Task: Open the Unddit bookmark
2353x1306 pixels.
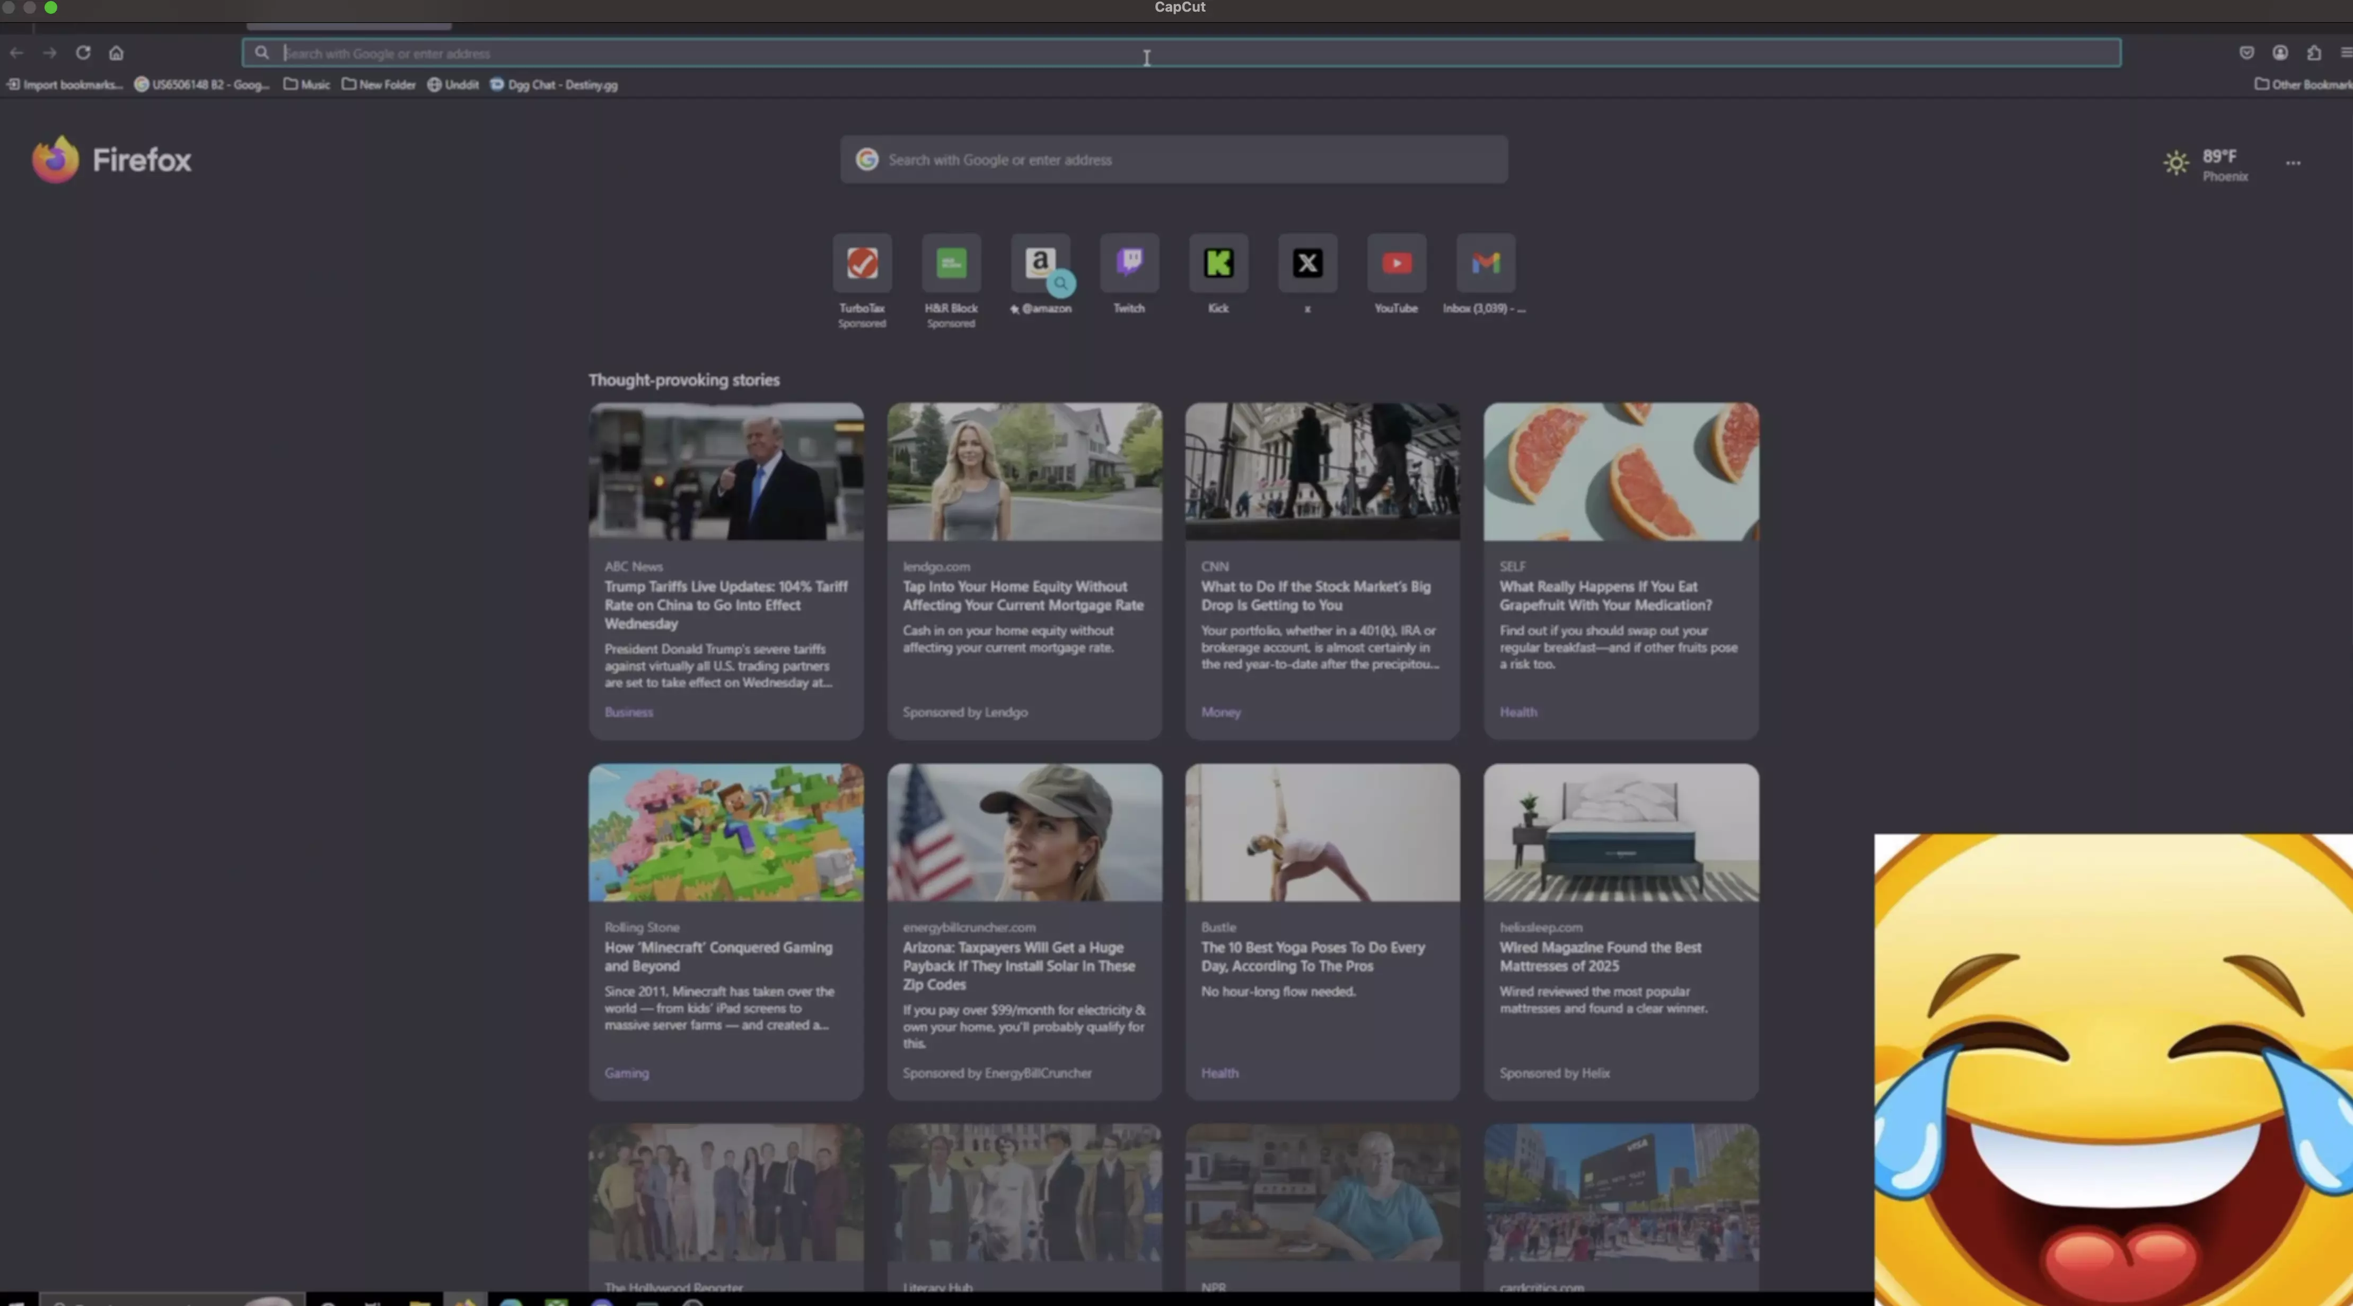Action: (453, 85)
